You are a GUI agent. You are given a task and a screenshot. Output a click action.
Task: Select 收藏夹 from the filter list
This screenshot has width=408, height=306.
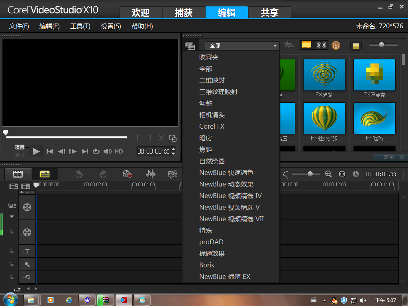[231, 57]
